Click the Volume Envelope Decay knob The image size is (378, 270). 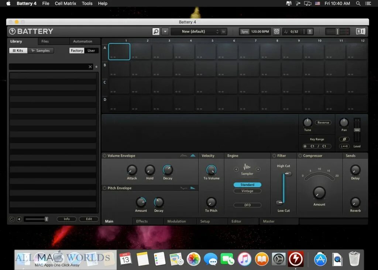[168, 170]
